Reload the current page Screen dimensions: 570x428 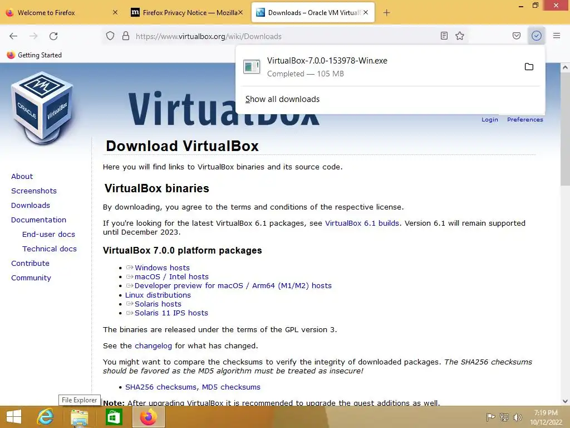pyautogui.click(x=53, y=36)
